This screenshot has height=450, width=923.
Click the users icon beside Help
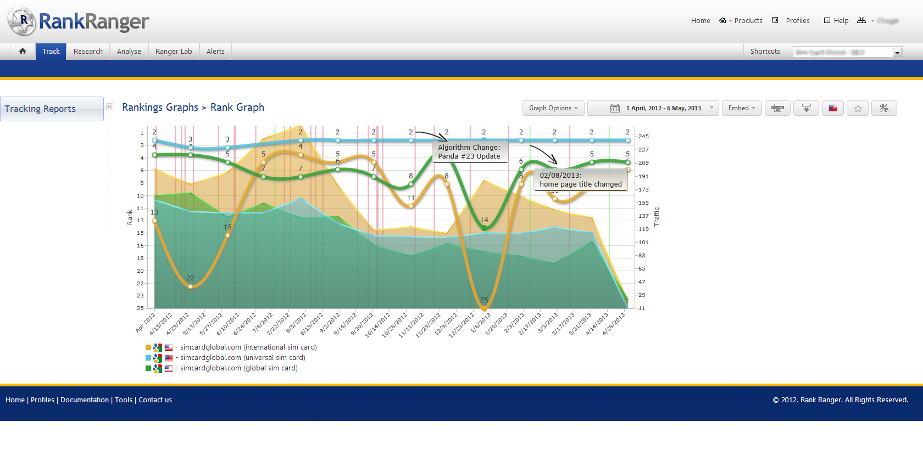(x=861, y=20)
